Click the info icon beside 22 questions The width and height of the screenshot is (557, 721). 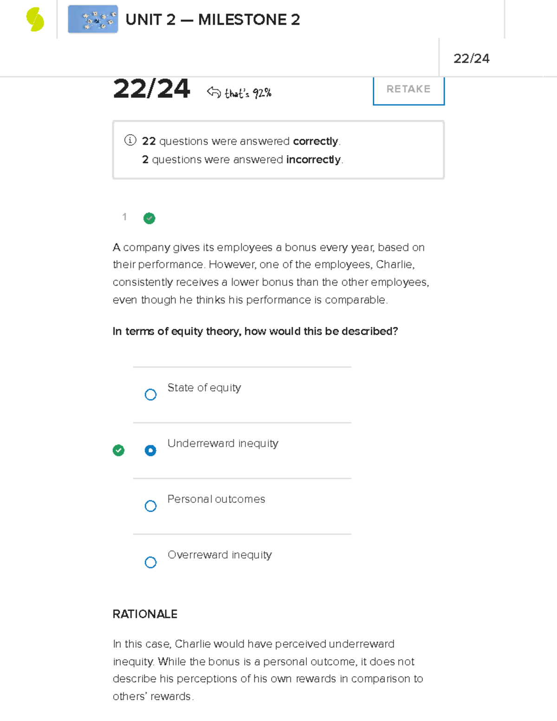(x=130, y=140)
